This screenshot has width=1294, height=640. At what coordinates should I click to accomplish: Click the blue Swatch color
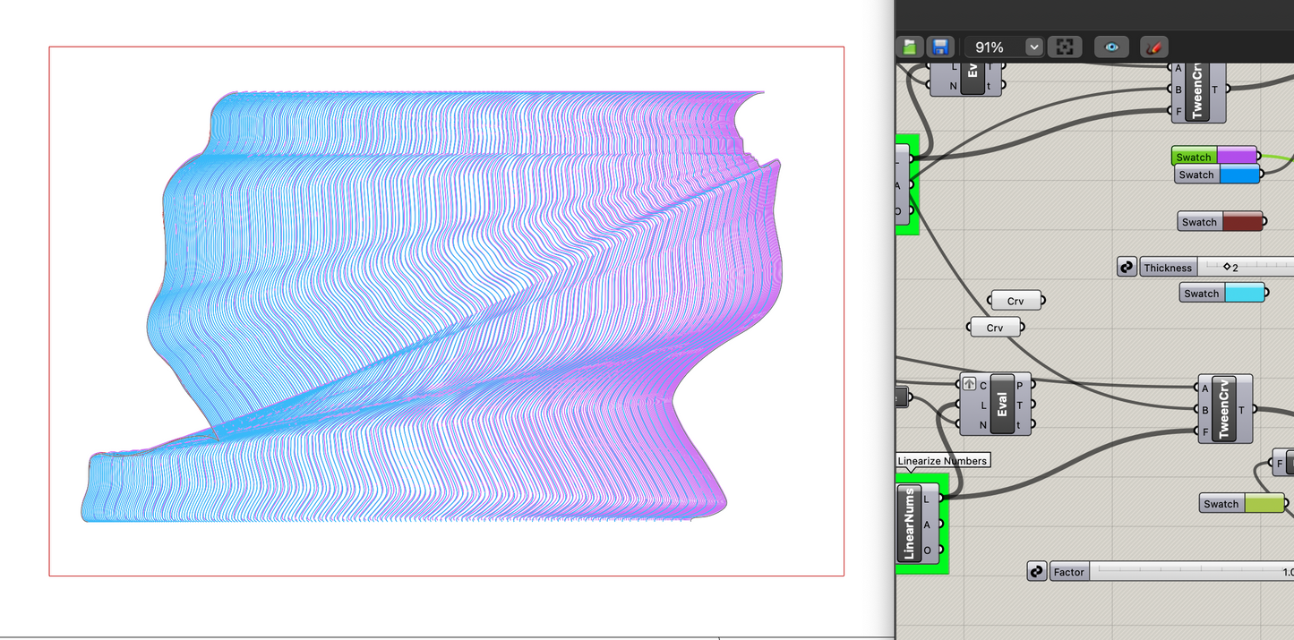point(1239,175)
